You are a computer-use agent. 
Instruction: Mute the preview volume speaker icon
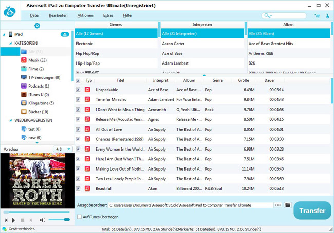42,220
